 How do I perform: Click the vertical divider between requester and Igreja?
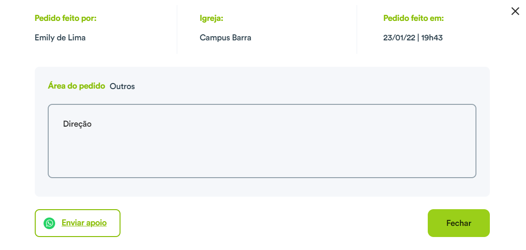[177, 30]
